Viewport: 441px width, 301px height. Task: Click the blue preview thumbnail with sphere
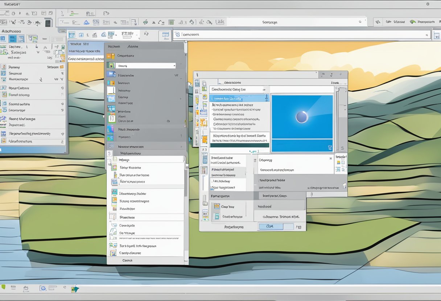302,117
